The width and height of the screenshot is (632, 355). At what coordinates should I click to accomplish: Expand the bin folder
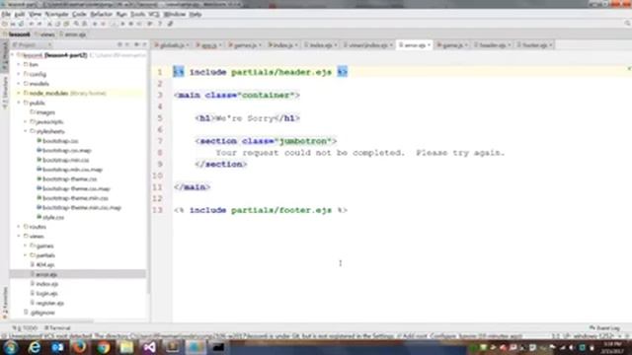pyautogui.click(x=19, y=64)
